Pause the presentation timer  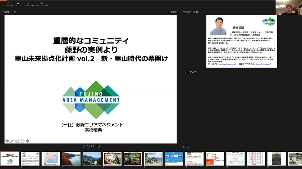[x=12, y=12]
